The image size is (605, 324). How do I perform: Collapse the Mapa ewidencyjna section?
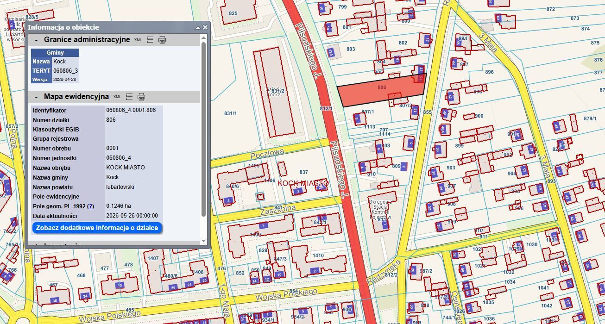(37, 97)
